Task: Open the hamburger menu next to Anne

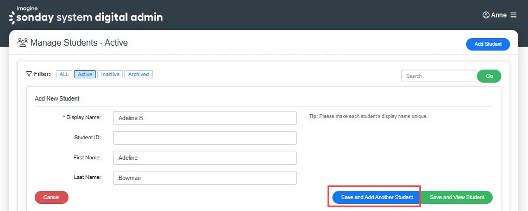Action: click(x=513, y=15)
